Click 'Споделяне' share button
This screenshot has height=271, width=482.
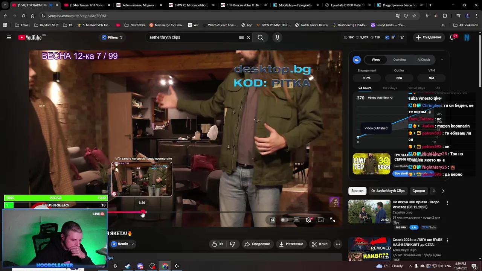coord(257,244)
